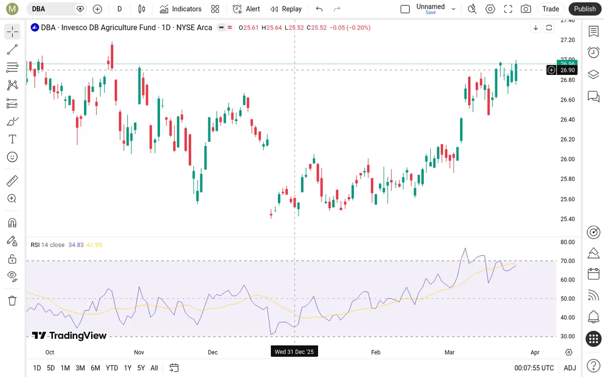Image resolution: width=604 pixels, height=377 pixels.
Task: Open the Fibonacci retracement tools
Action: pyautogui.click(x=13, y=67)
